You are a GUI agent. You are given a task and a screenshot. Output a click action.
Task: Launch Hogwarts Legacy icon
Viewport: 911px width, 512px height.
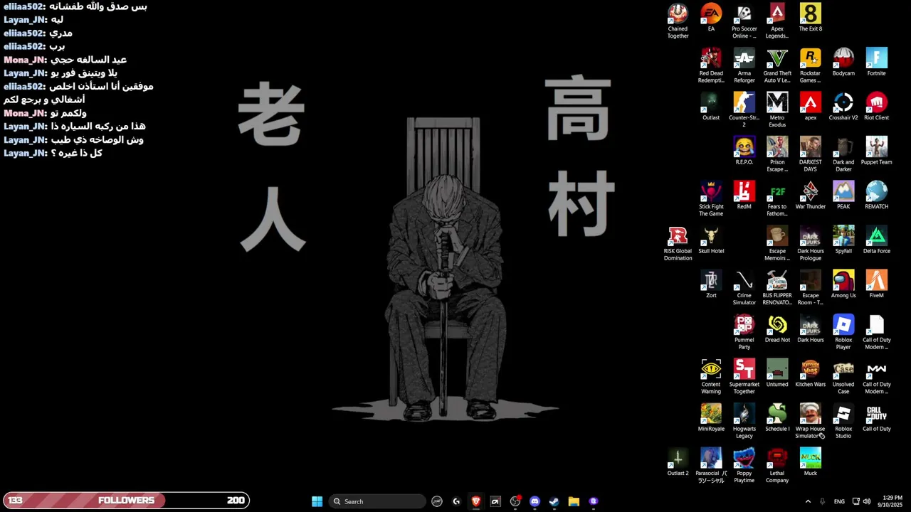744,421
